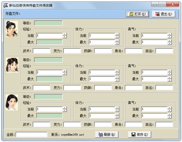Click first character's 真气 当前 field

(x=154, y=35)
